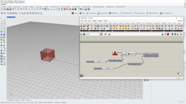Screen dimensions: 186x104
Task: Click the upper Number Slider track
Action: pyautogui.click(x=100, y=62)
